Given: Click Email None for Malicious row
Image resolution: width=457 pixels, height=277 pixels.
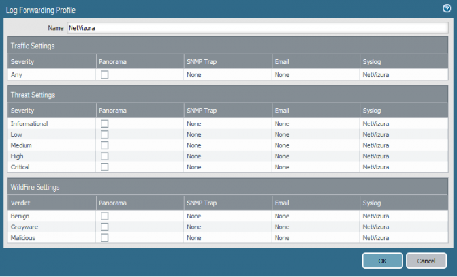Looking at the screenshot, I should [x=282, y=238].
